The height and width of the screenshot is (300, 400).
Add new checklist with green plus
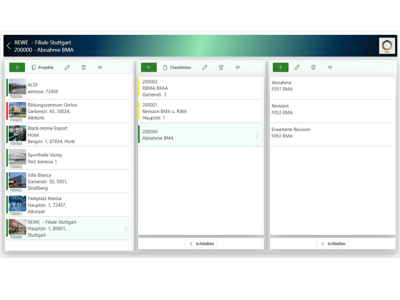click(x=149, y=67)
